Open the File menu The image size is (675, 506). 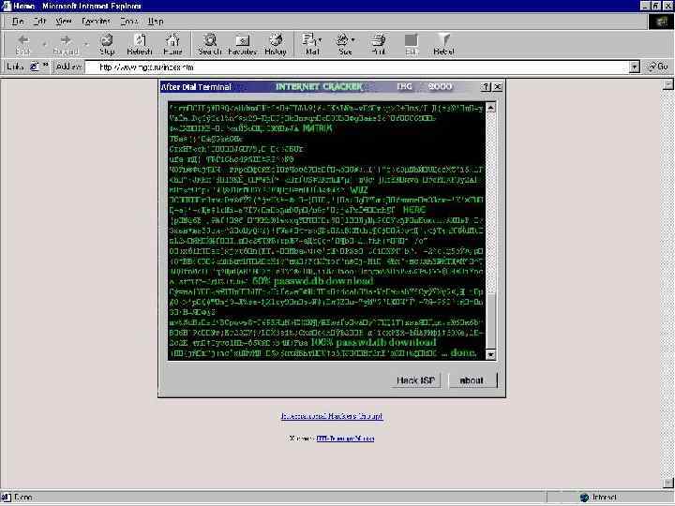click(18, 21)
